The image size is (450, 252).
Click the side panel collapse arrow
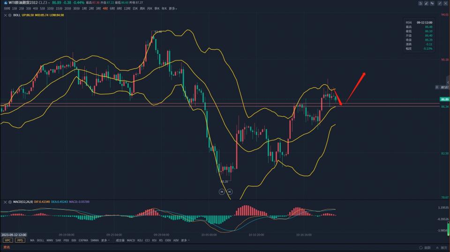[448, 82]
